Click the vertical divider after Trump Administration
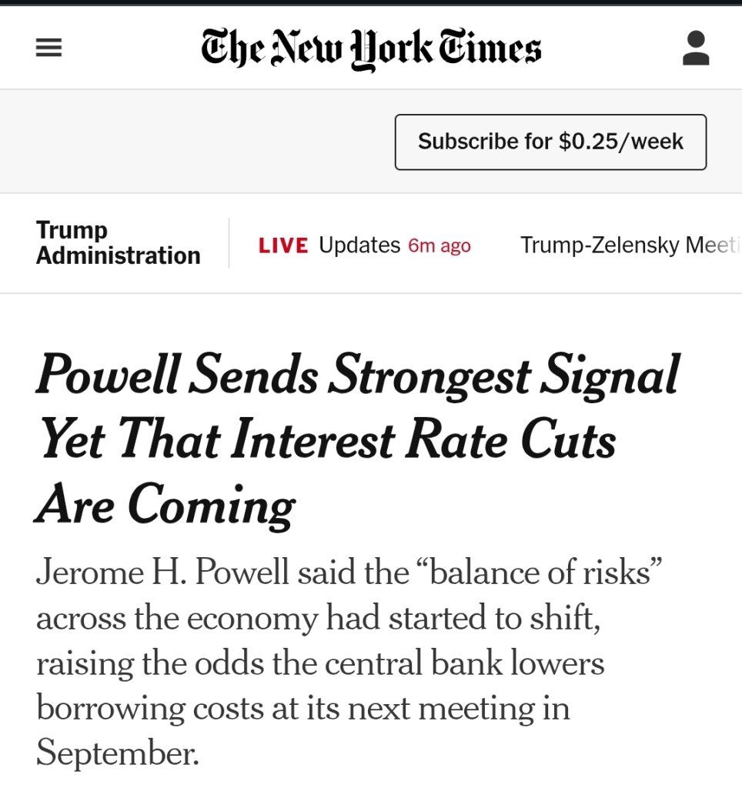 click(229, 243)
